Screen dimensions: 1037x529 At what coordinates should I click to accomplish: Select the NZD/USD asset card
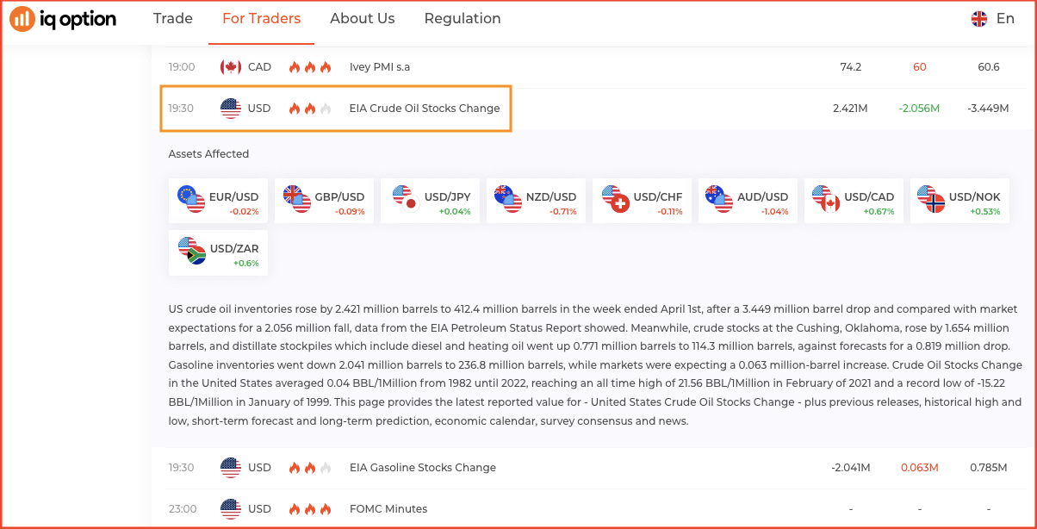536,201
